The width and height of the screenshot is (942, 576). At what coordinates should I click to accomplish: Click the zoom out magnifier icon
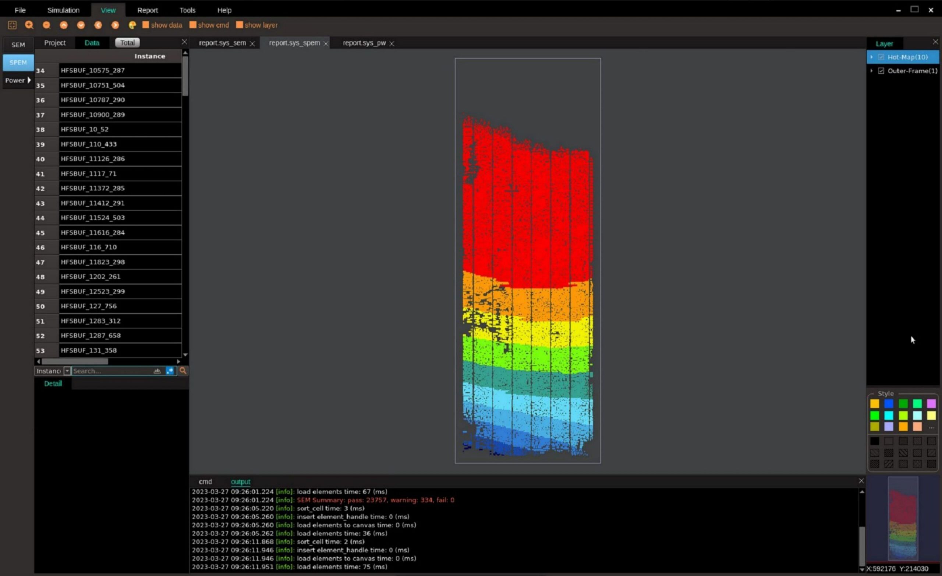(x=46, y=25)
